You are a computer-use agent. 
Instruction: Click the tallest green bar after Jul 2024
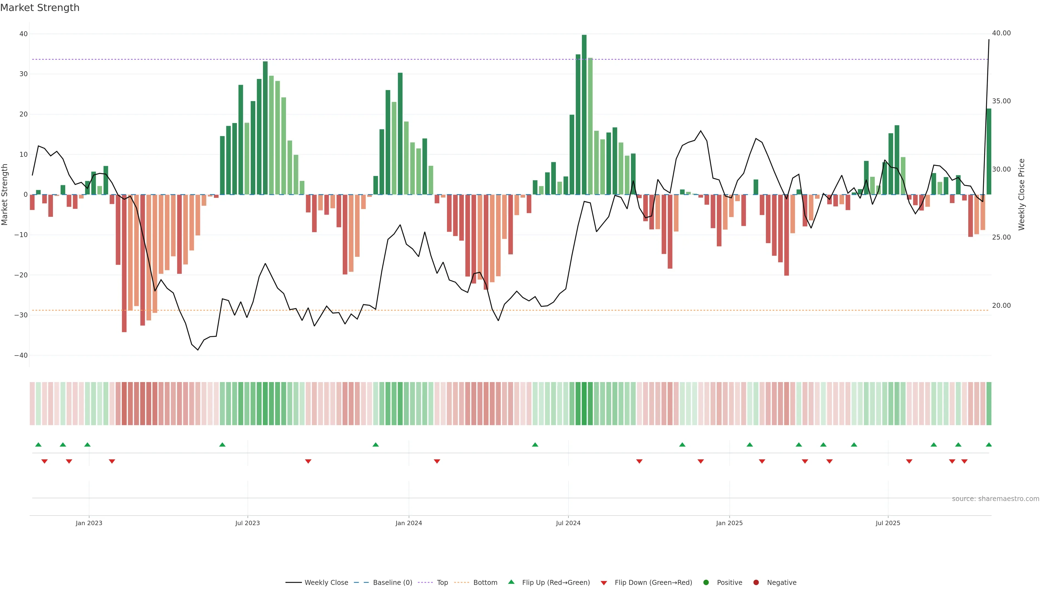tap(584, 114)
